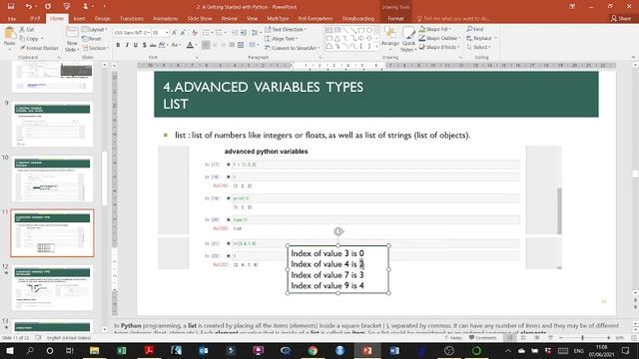The height and width of the screenshot is (359, 639).
Task: Convert text to SmartArt
Action: coord(292,48)
